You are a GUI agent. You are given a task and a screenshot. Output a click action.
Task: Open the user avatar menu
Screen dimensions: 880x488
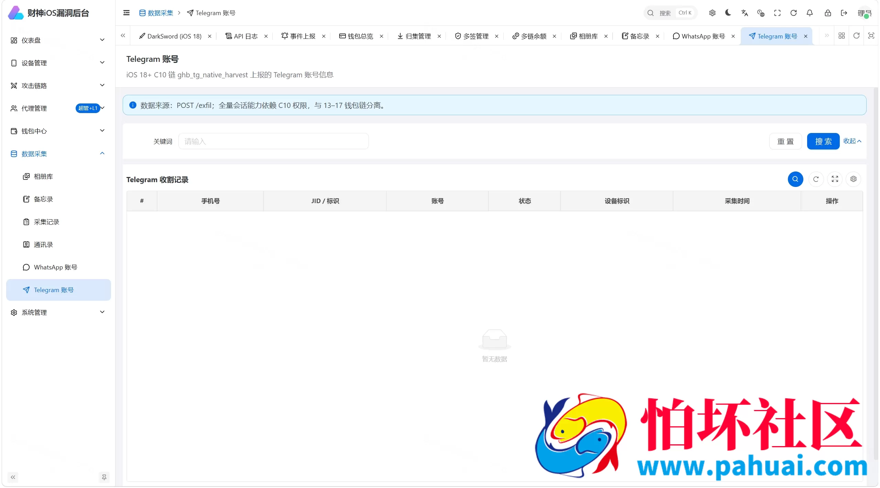click(864, 13)
